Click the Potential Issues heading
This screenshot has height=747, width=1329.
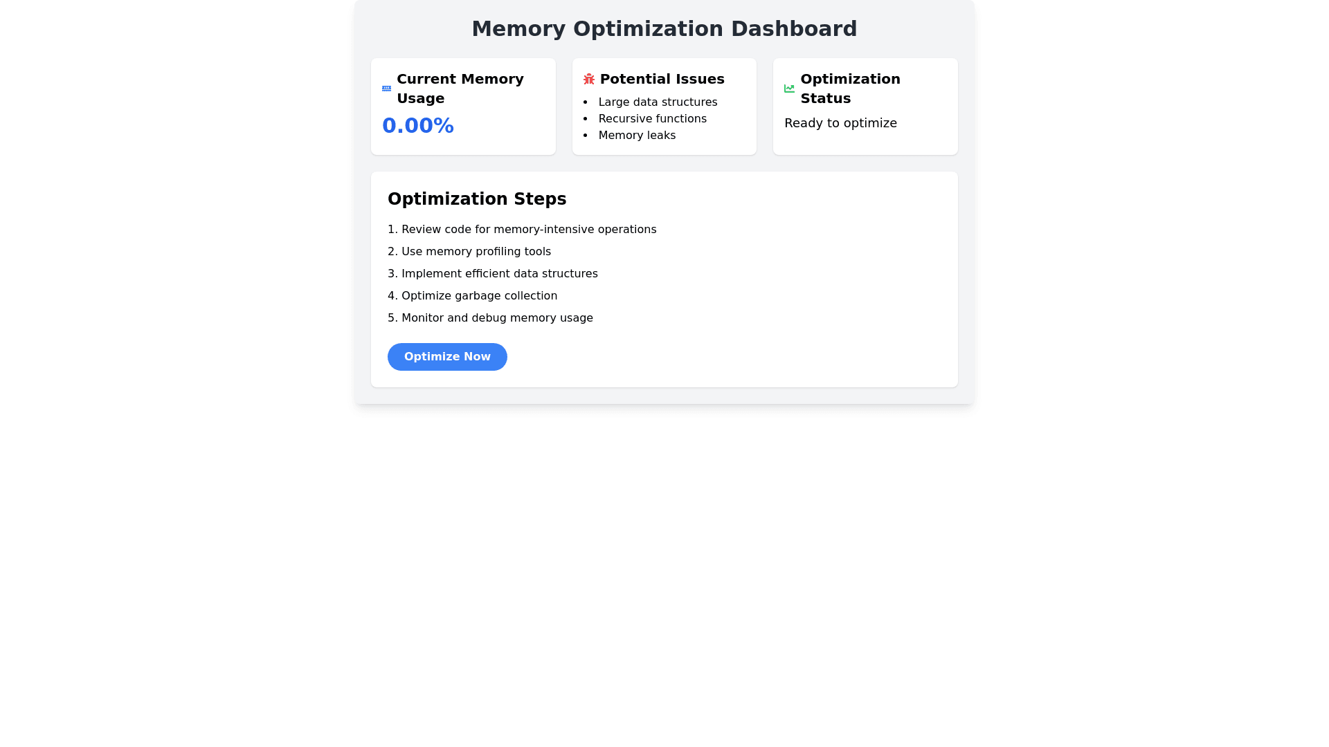click(x=662, y=80)
